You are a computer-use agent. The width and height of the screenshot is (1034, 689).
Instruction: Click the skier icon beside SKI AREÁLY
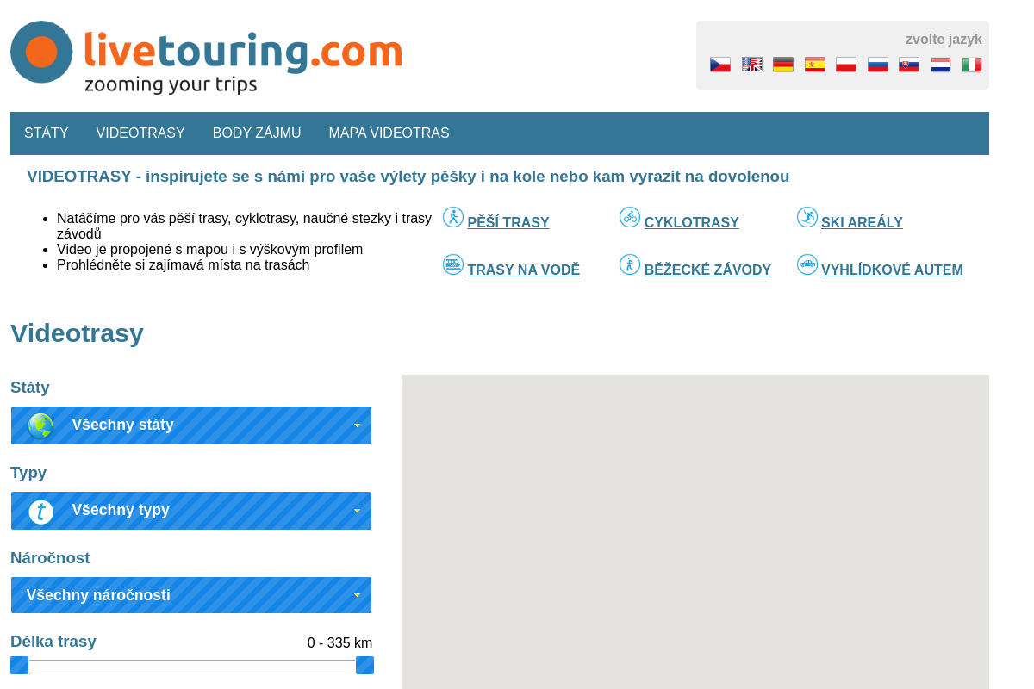807,216
